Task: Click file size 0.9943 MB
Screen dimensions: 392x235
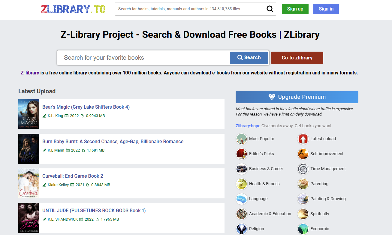Action: click(95, 116)
